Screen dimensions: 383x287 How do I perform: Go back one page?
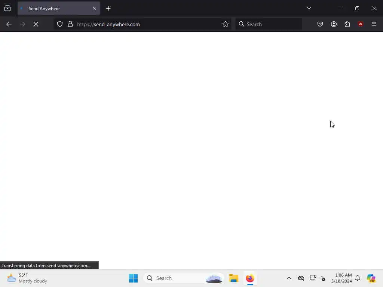(x=9, y=24)
